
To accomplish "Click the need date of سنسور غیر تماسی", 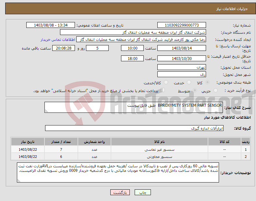I will (28, 149).
